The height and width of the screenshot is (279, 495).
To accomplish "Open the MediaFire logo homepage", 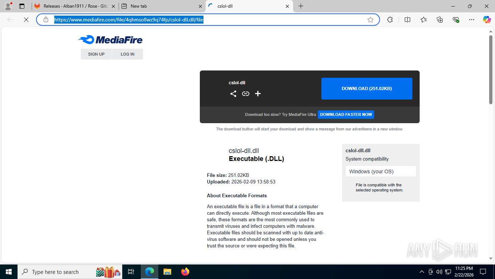I will coord(110,40).
